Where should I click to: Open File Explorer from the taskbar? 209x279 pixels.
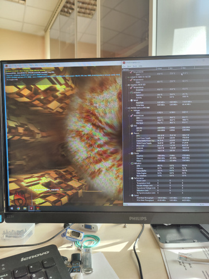pos(25,208)
